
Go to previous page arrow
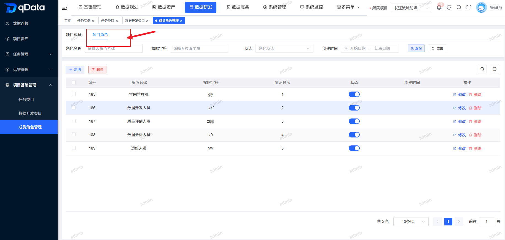tap(437, 222)
